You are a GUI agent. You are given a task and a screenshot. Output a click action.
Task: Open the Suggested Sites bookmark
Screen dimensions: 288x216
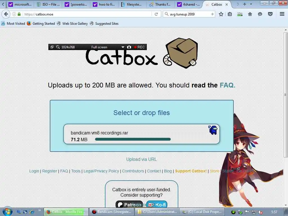pyautogui.click(x=104, y=24)
